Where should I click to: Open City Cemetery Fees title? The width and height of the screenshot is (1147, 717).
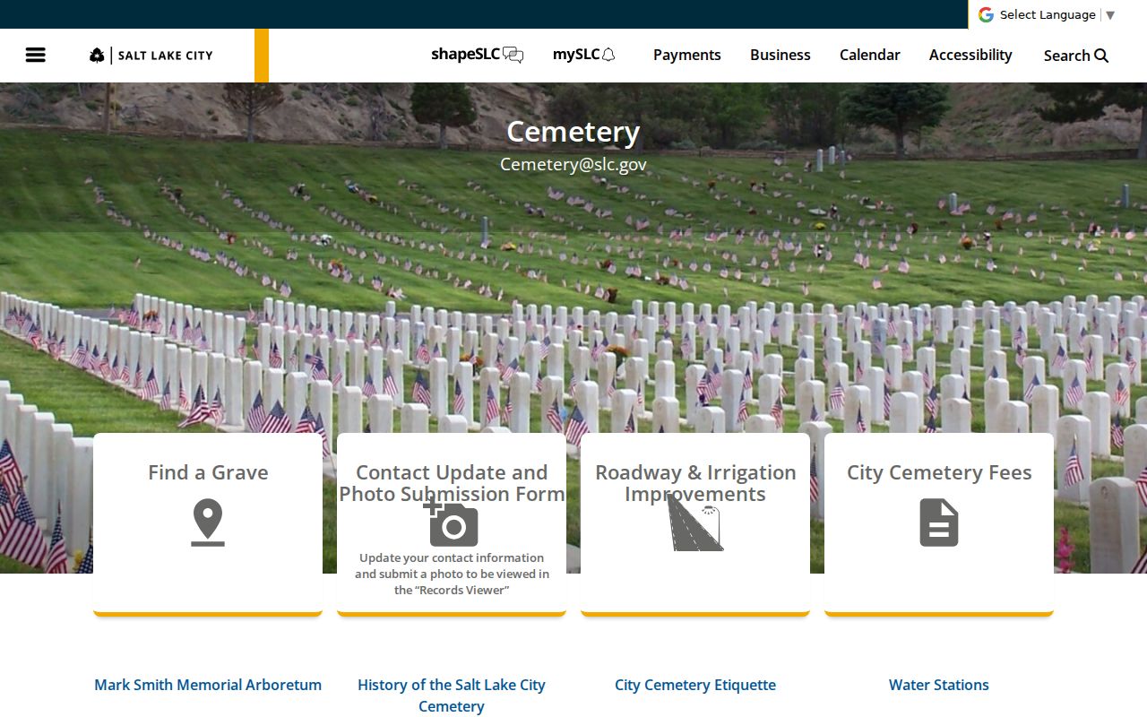click(939, 472)
